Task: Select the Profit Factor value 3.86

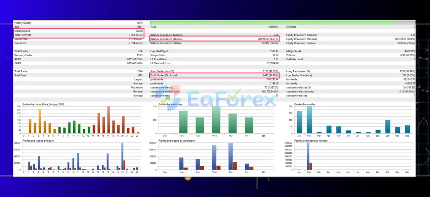Action: coord(140,51)
